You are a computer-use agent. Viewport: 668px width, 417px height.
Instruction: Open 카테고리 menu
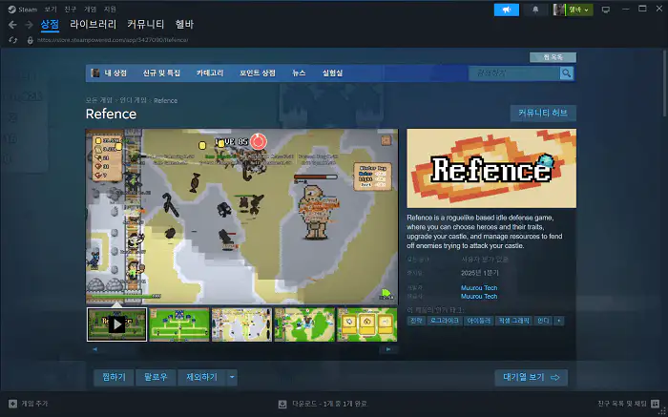[210, 73]
